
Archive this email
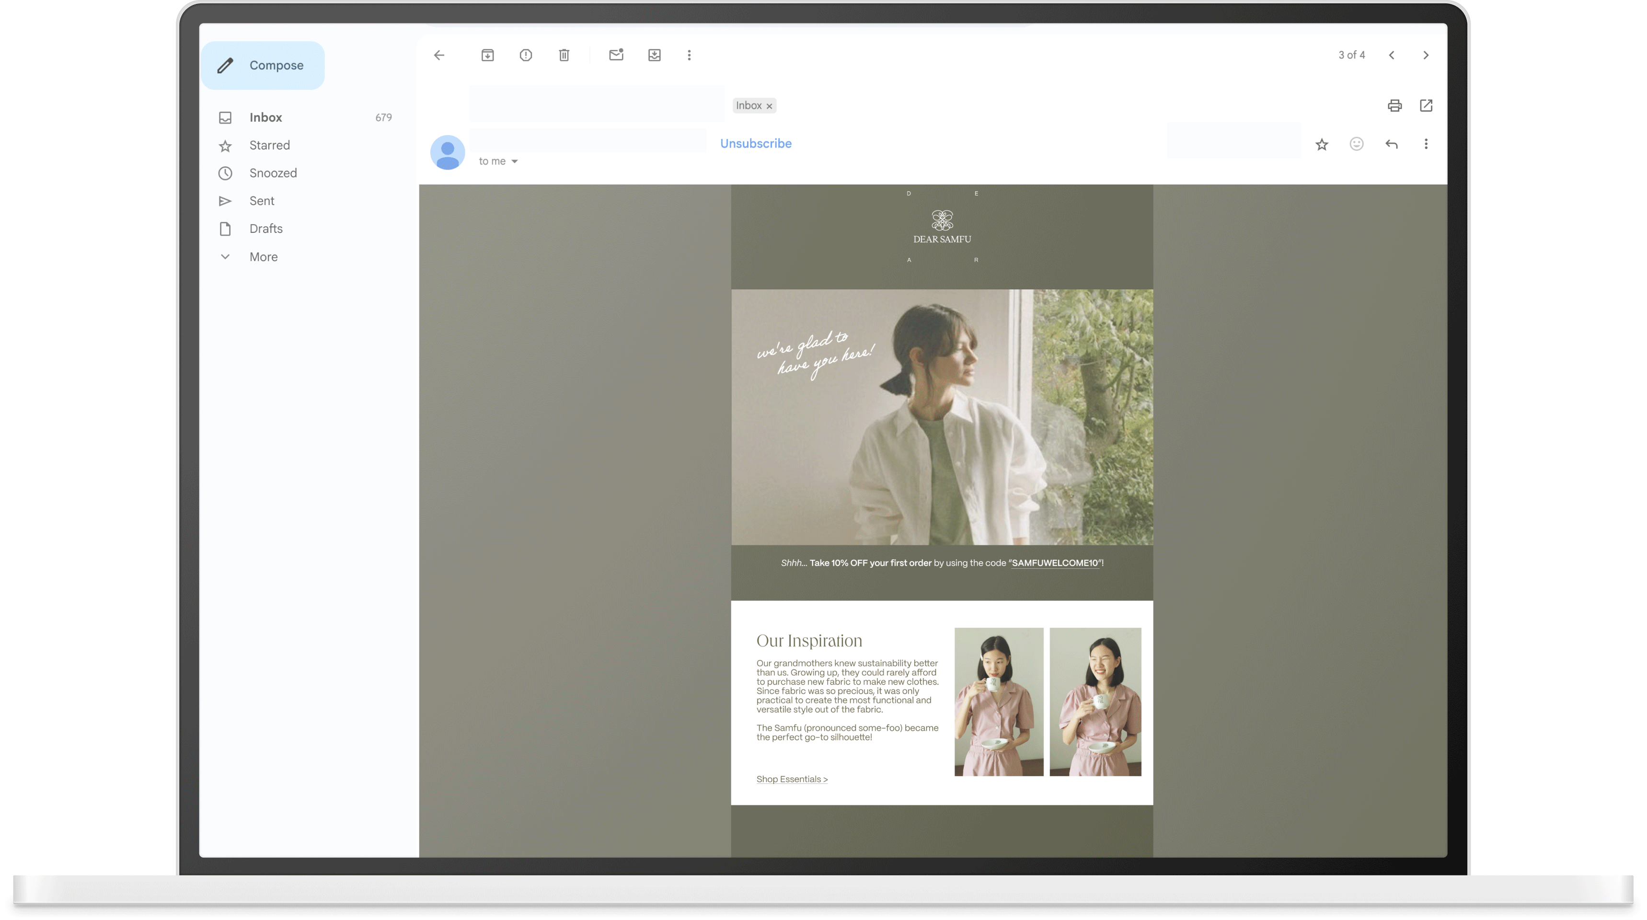point(487,55)
